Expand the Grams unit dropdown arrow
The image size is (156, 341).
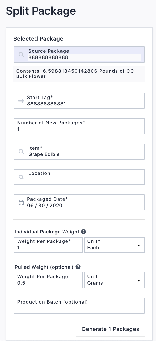pos(139,281)
